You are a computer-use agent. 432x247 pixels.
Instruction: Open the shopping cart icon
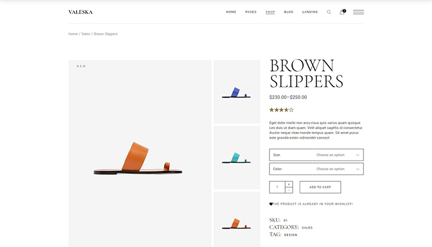point(342,12)
